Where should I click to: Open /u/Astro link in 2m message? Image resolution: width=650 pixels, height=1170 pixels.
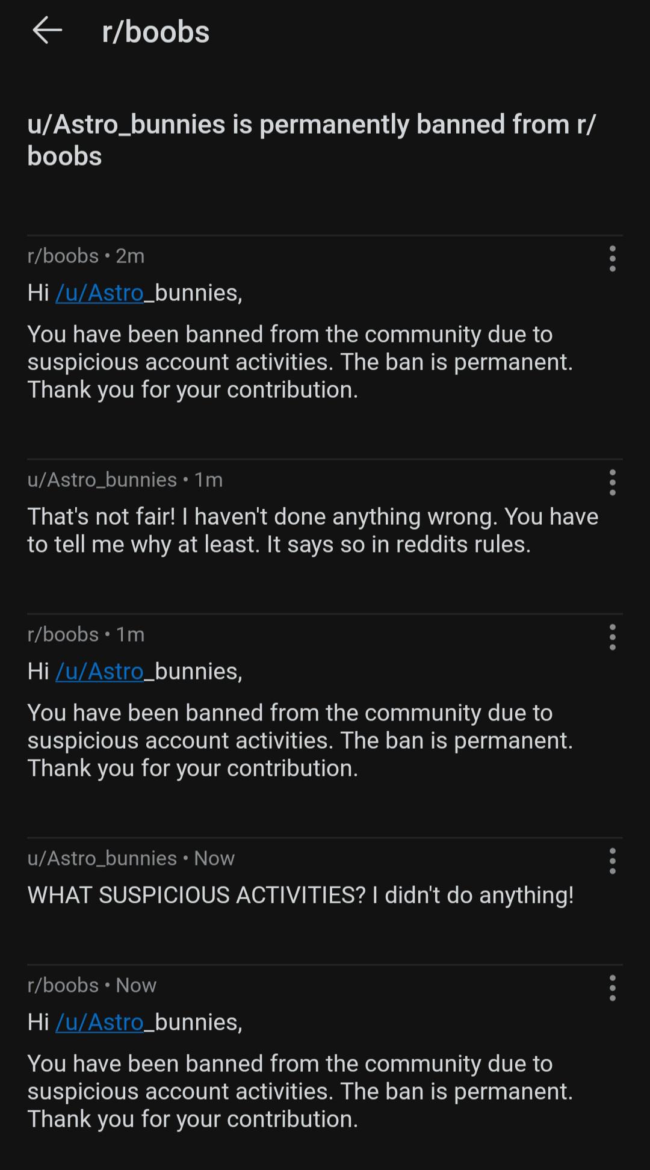pos(100,293)
